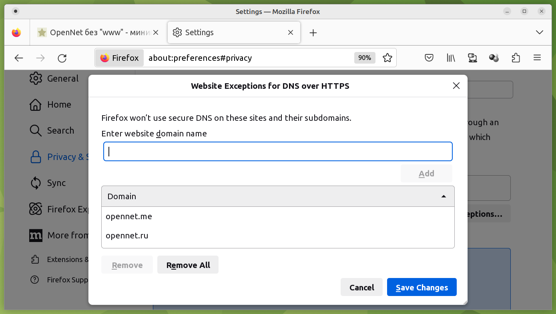Focus the website domain name field
The image size is (556, 314).
278,152
